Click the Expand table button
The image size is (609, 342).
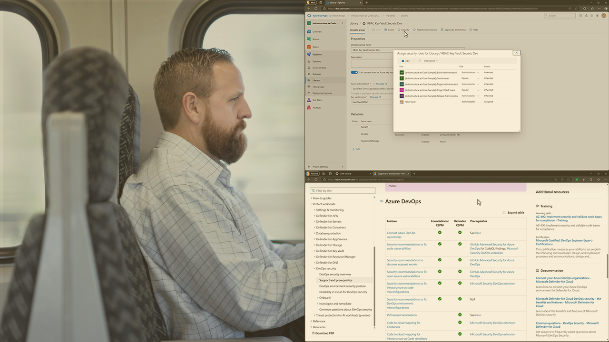(x=513, y=213)
